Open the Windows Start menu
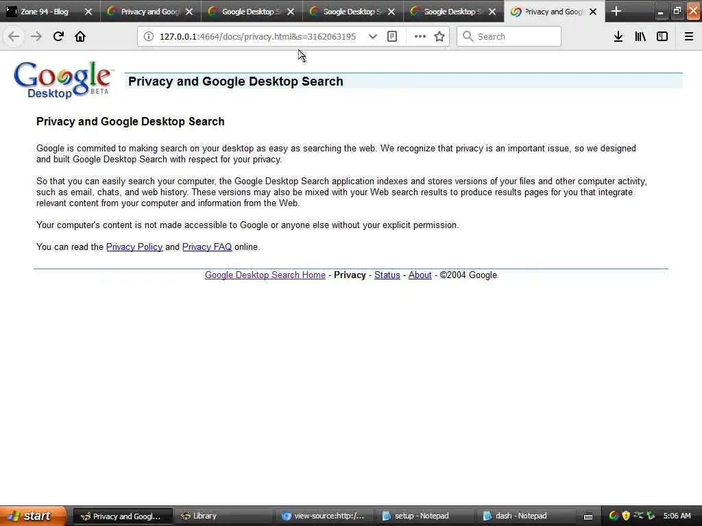This screenshot has width=702, height=526. click(33, 516)
